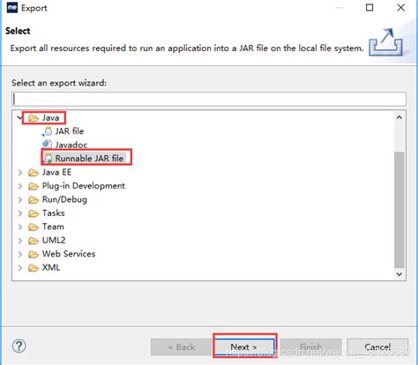
Task: Select the Team category label
Action: [53, 227]
